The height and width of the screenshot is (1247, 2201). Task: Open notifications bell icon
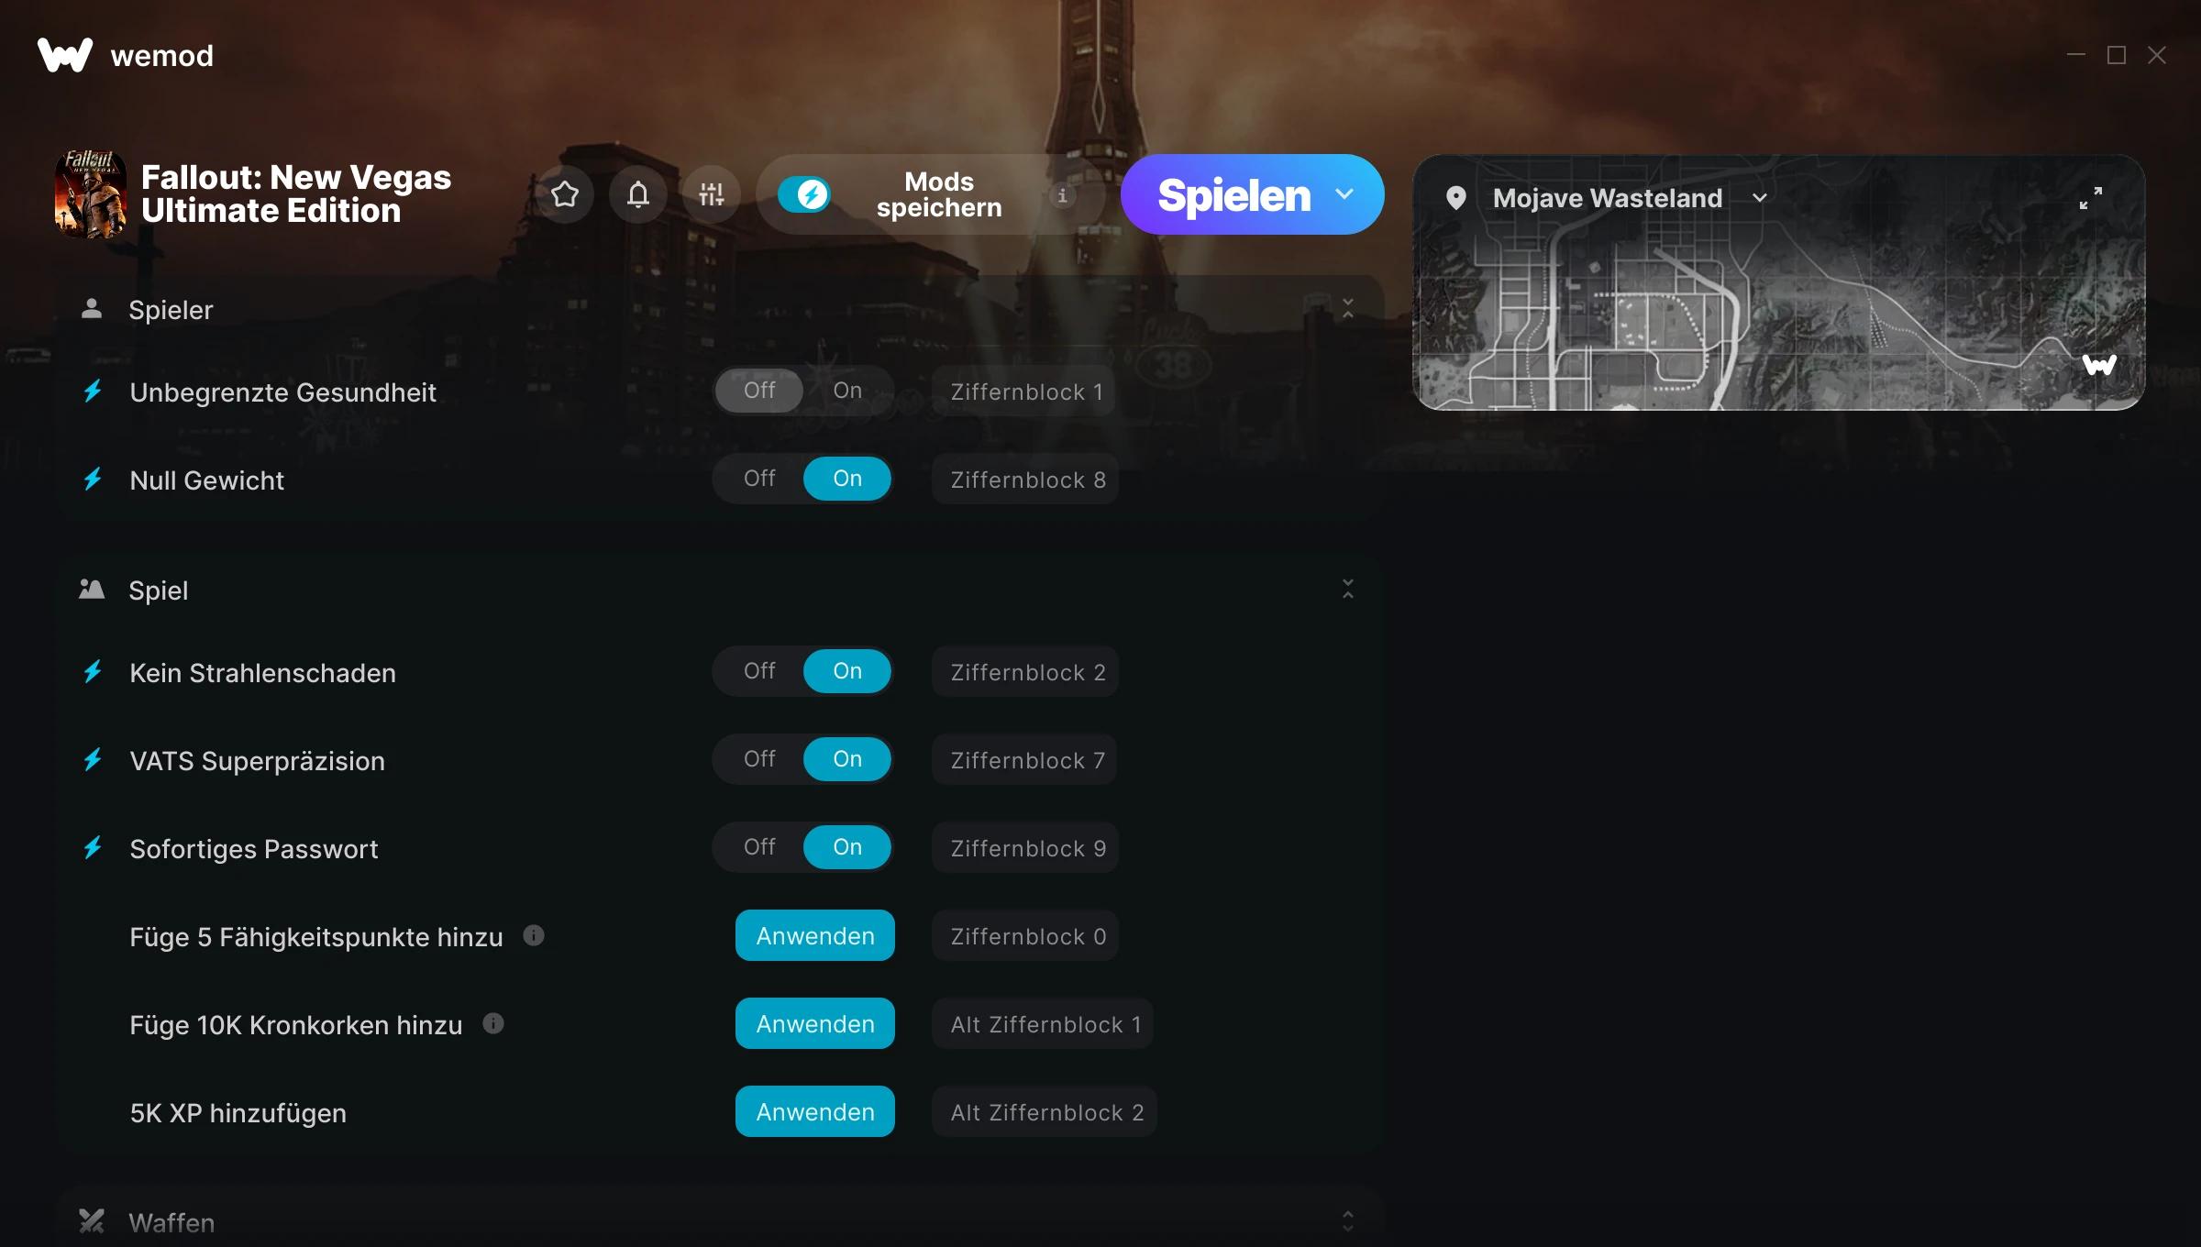tap(638, 194)
